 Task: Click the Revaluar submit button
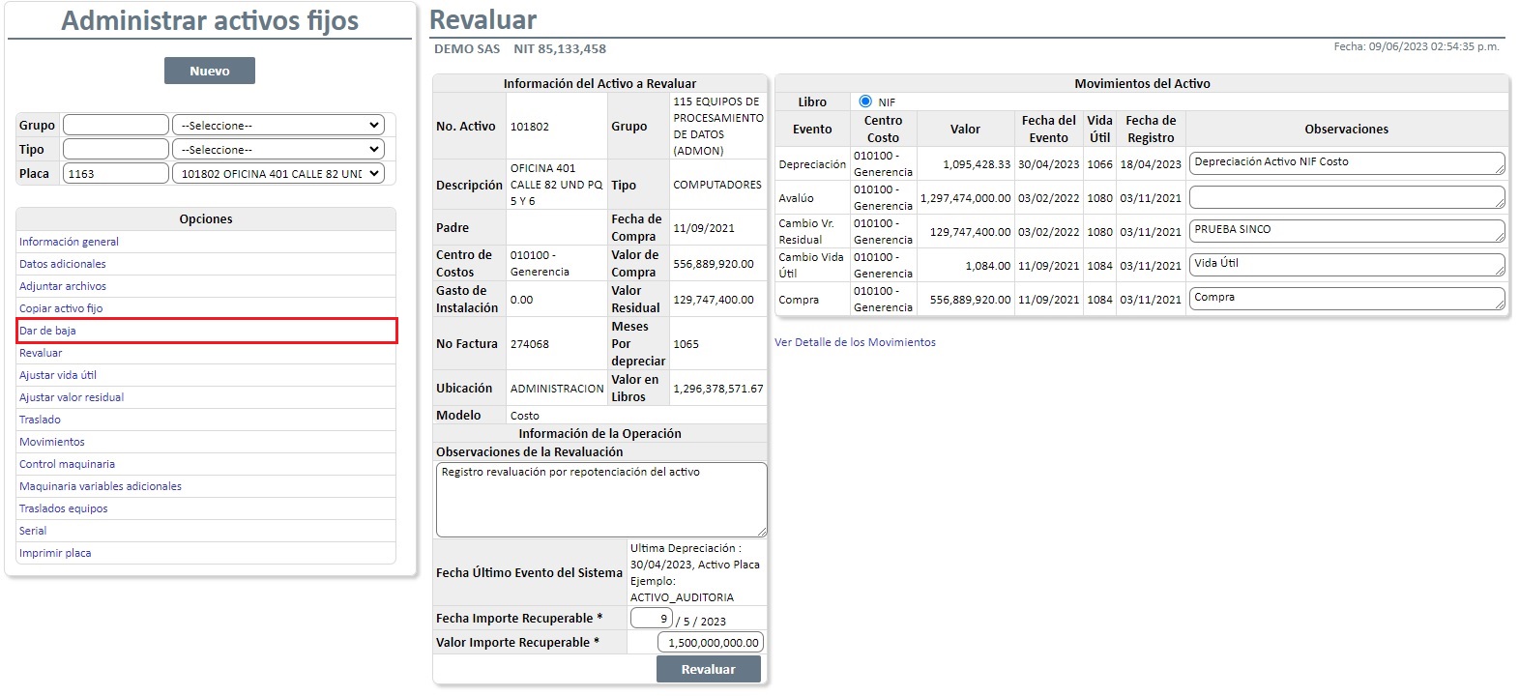708,669
